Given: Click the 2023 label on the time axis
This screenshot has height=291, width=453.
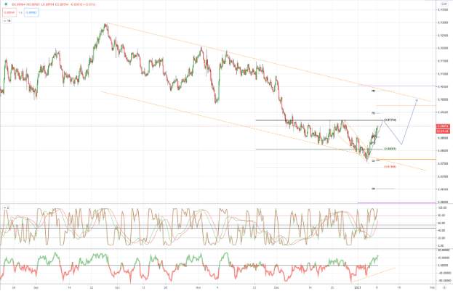Looking at the screenshot, I should pos(358,287).
